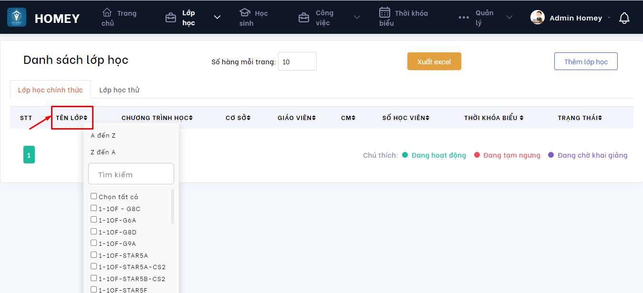Viewport: 643px width, 293px height.
Task: Click the Homey logo icon
Action: click(17, 17)
